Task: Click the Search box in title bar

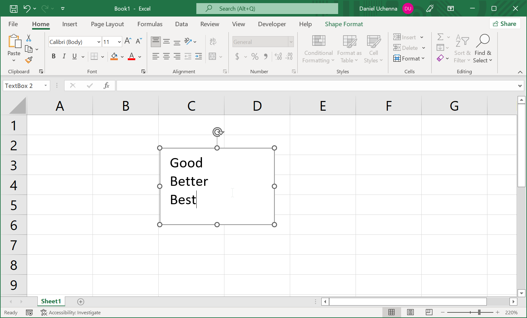Action: [267, 9]
